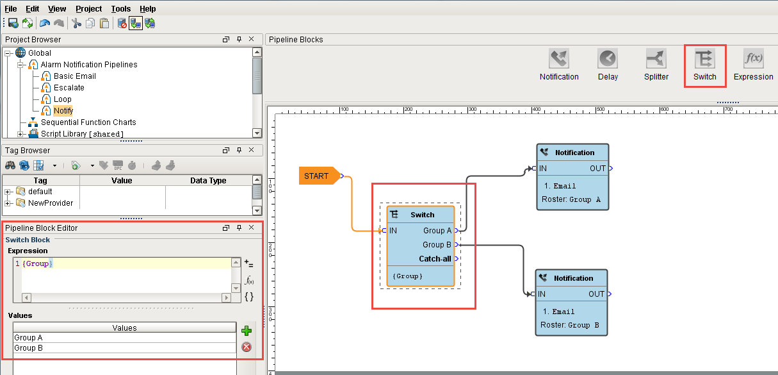The image size is (778, 375).
Task: Click the refresh tag providers icon
Action: coord(24,165)
